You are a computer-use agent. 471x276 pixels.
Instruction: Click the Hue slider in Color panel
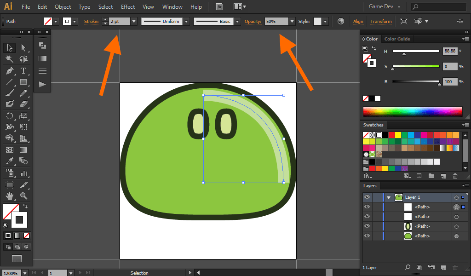[x=416, y=52]
